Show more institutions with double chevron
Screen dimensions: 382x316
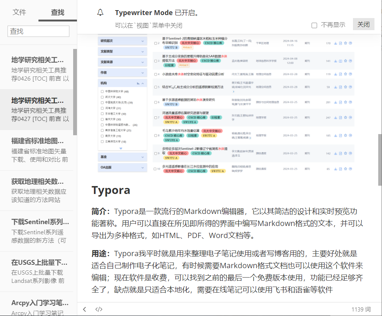121,148
